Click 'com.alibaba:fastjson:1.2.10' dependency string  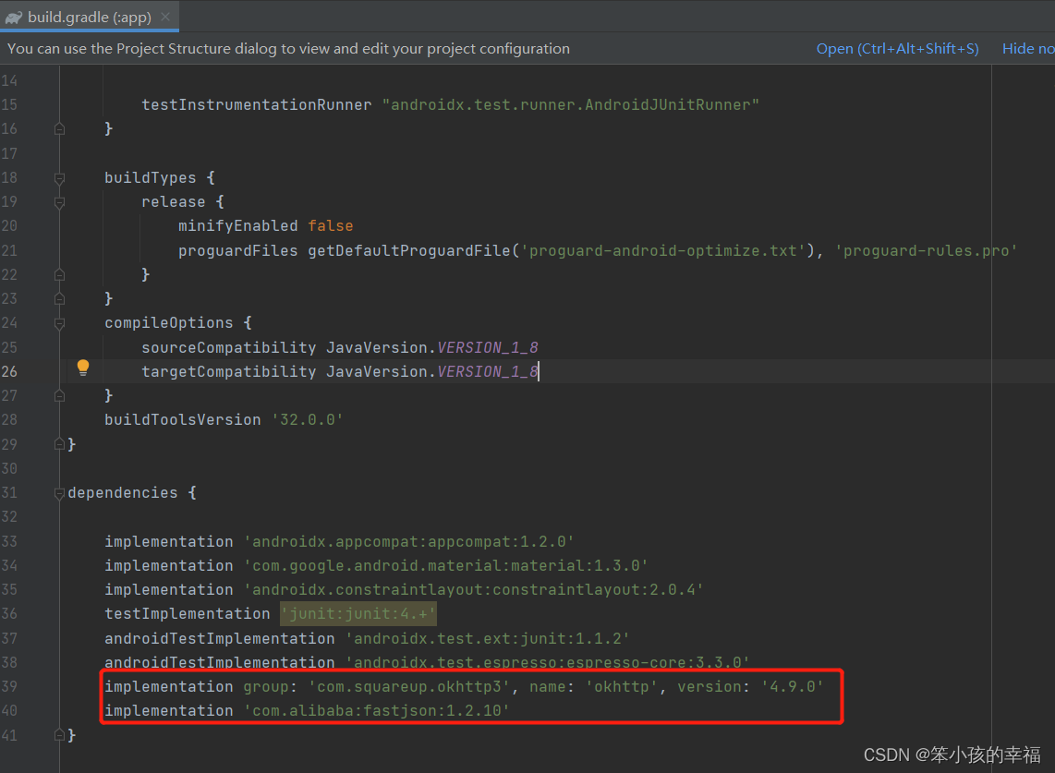[376, 710]
